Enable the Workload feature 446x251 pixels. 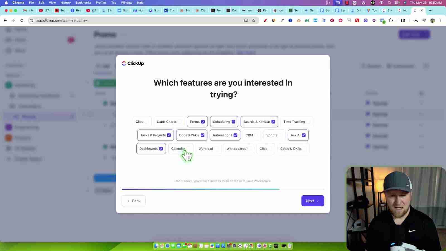tap(208, 149)
